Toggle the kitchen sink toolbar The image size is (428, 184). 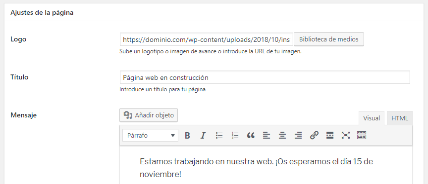[362, 135]
